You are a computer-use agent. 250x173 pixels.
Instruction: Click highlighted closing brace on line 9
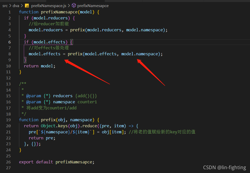25,60
